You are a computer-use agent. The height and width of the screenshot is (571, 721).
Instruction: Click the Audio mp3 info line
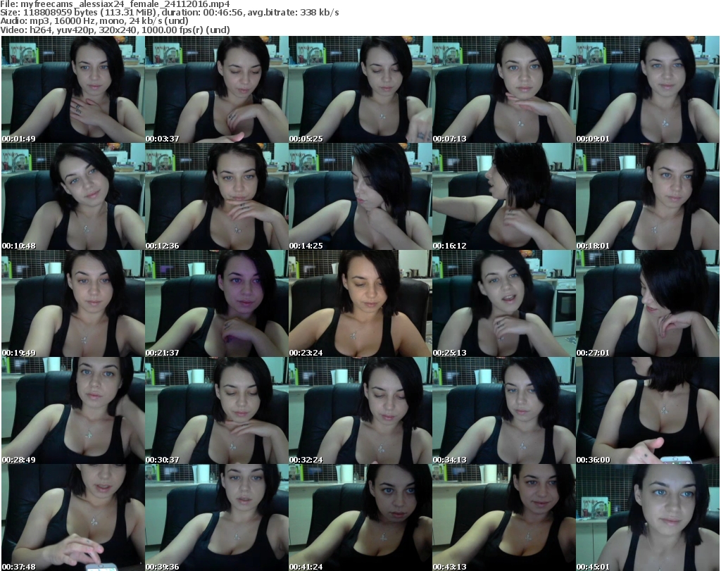pyautogui.click(x=94, y=21)
